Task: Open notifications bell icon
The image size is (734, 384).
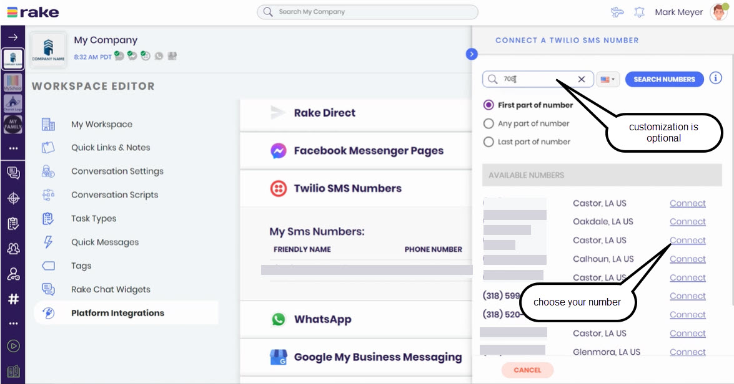Action: [x=639, y=12]
